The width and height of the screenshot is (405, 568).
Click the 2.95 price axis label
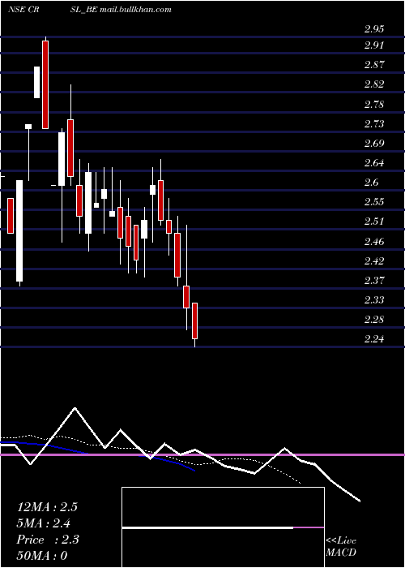coord(374,29)
